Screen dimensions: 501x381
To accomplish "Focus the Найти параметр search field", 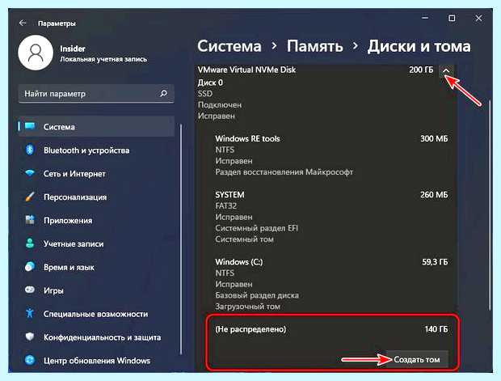I will (96, 94).
